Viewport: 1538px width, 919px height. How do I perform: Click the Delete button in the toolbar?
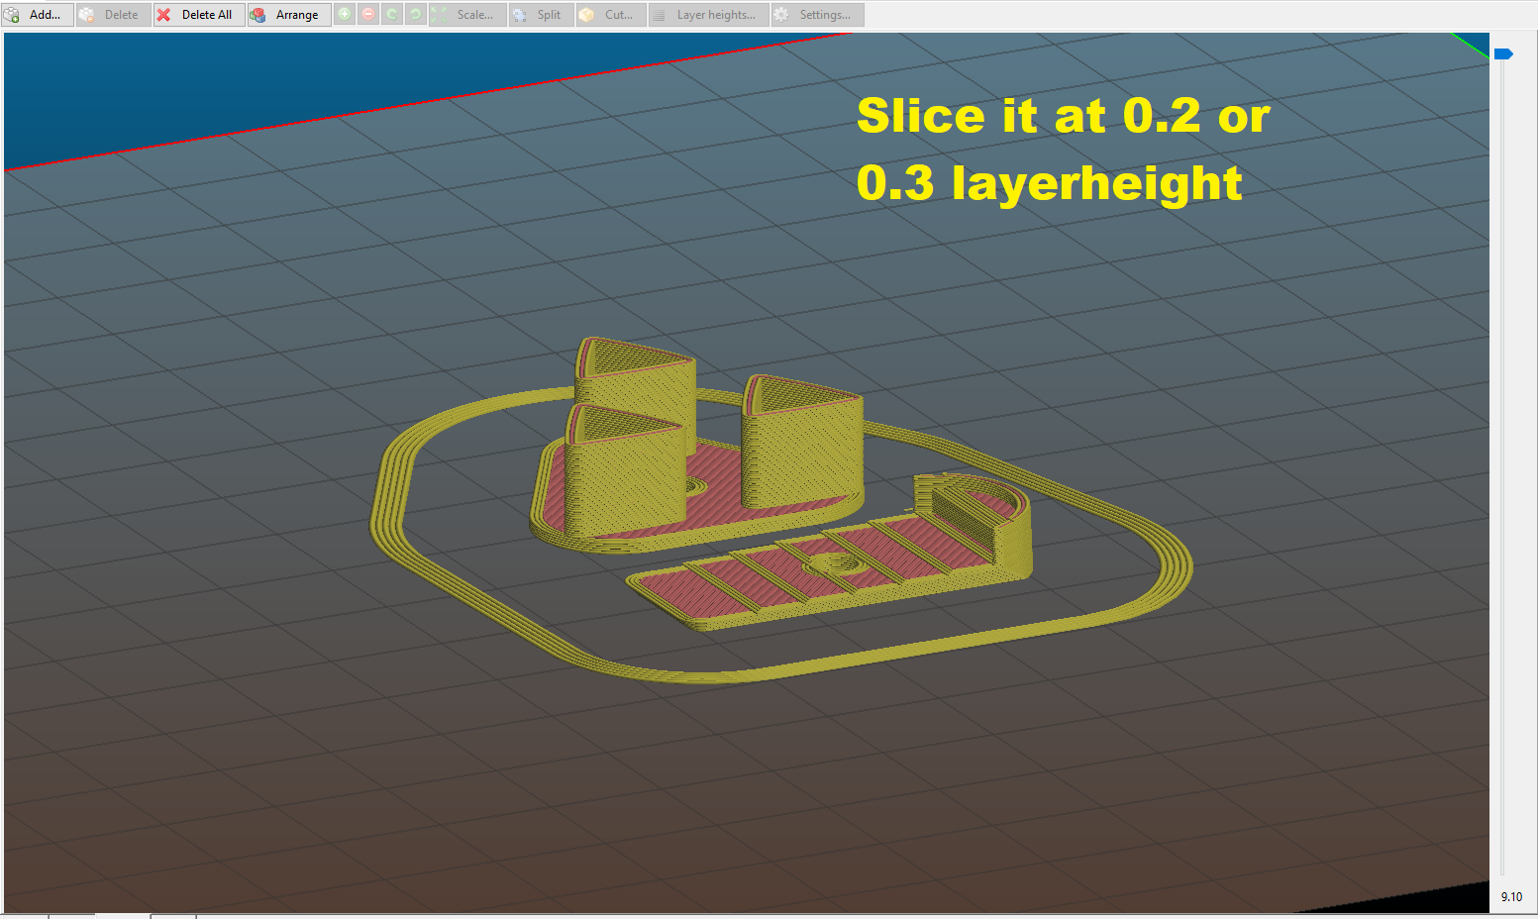pyautogui.click(x=114, y=15)
